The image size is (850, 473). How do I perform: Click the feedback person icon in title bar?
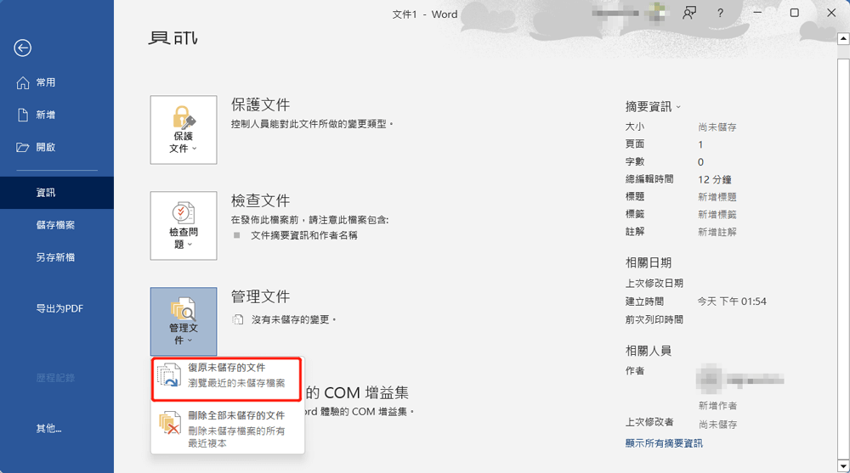[x=689, y=14]
